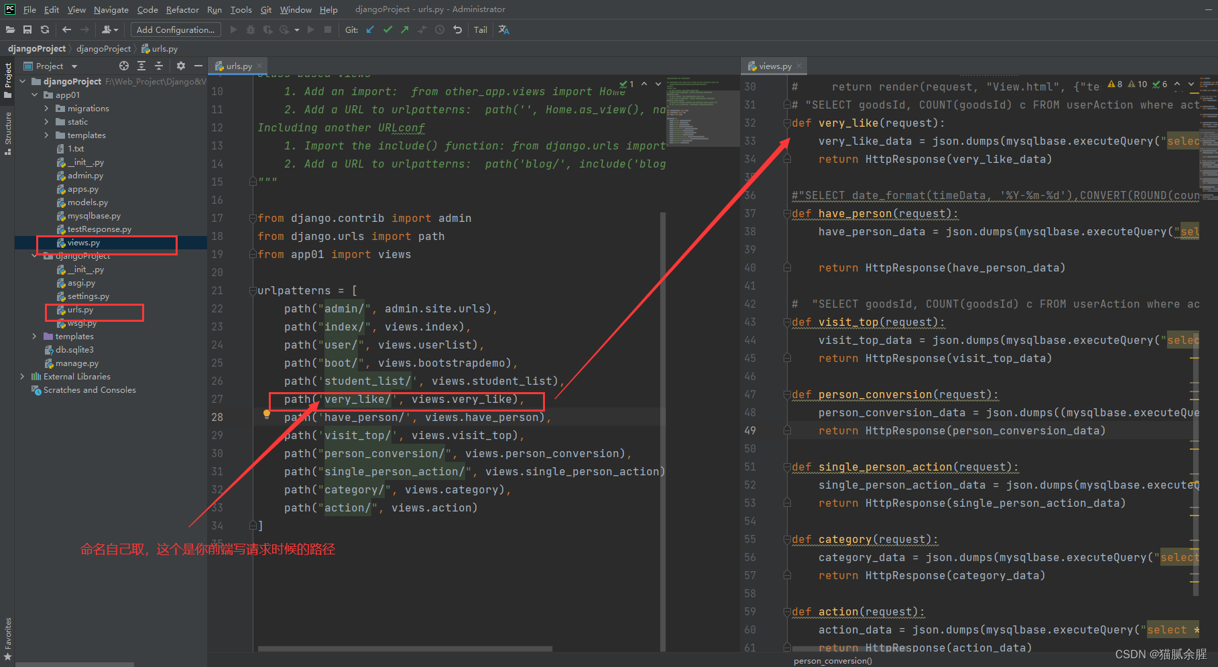Click the Debug bug icon
This screenshot has height=667, width=1218.
(x=251, y=29)
